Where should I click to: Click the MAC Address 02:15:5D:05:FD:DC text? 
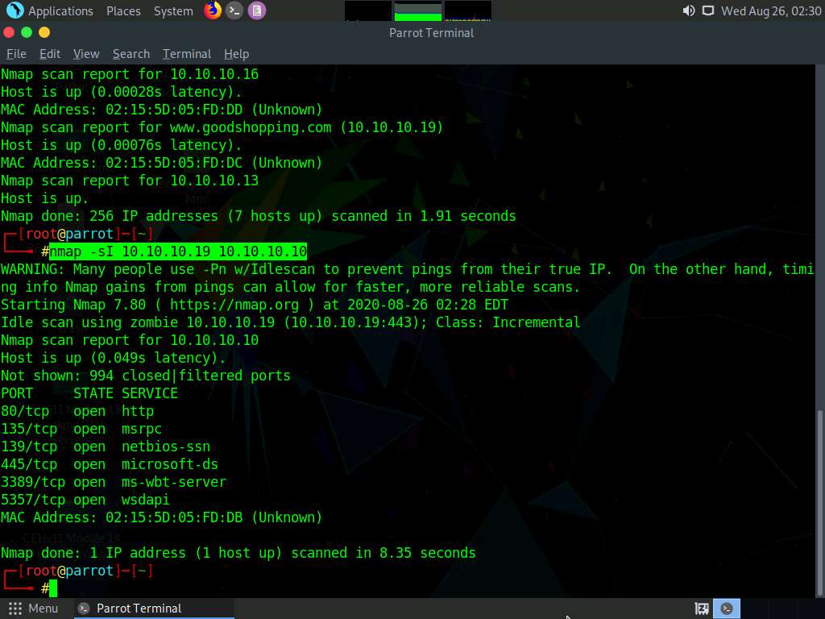(161, 163)
